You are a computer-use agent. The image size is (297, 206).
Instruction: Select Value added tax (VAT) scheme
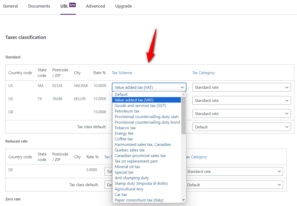click(134, 100)
